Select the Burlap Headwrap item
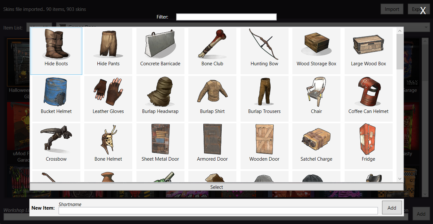The height and width of the screenshot is (224, 433). tap(160, 99)
